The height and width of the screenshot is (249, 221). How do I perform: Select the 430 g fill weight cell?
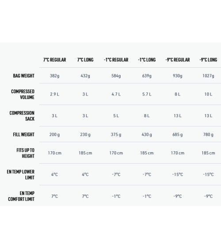(147, 134)
